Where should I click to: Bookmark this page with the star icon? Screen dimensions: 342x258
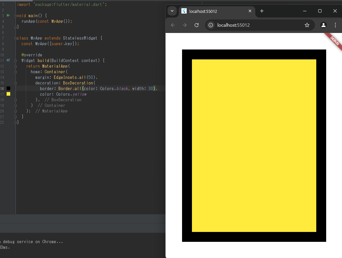[x=307, y=25]
